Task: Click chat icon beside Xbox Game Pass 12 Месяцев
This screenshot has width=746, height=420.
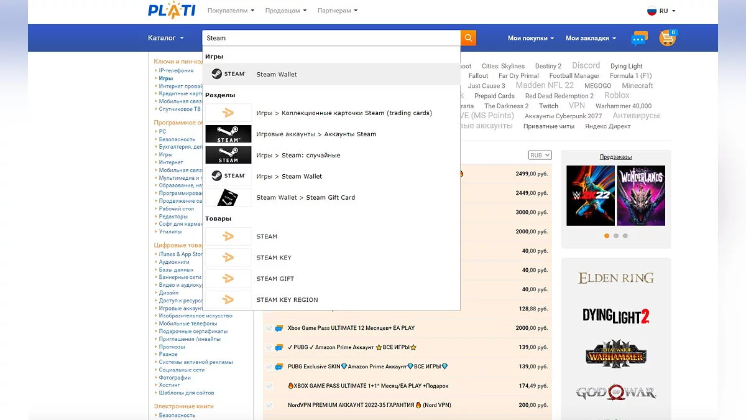Action: [279, 328]
